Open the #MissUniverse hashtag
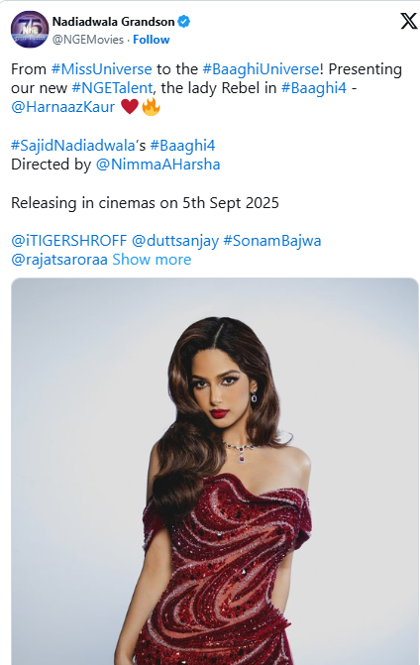Image resolution: width=420 pixels, height=665 pixels. pos(101,69)
